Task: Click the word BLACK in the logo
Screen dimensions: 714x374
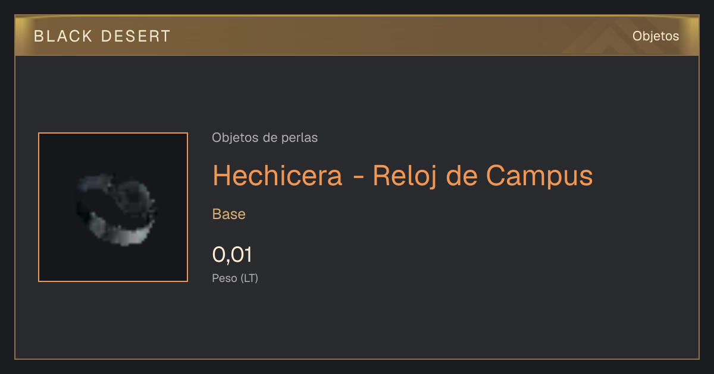Action: pyautogui.click(x=63, y=36)
